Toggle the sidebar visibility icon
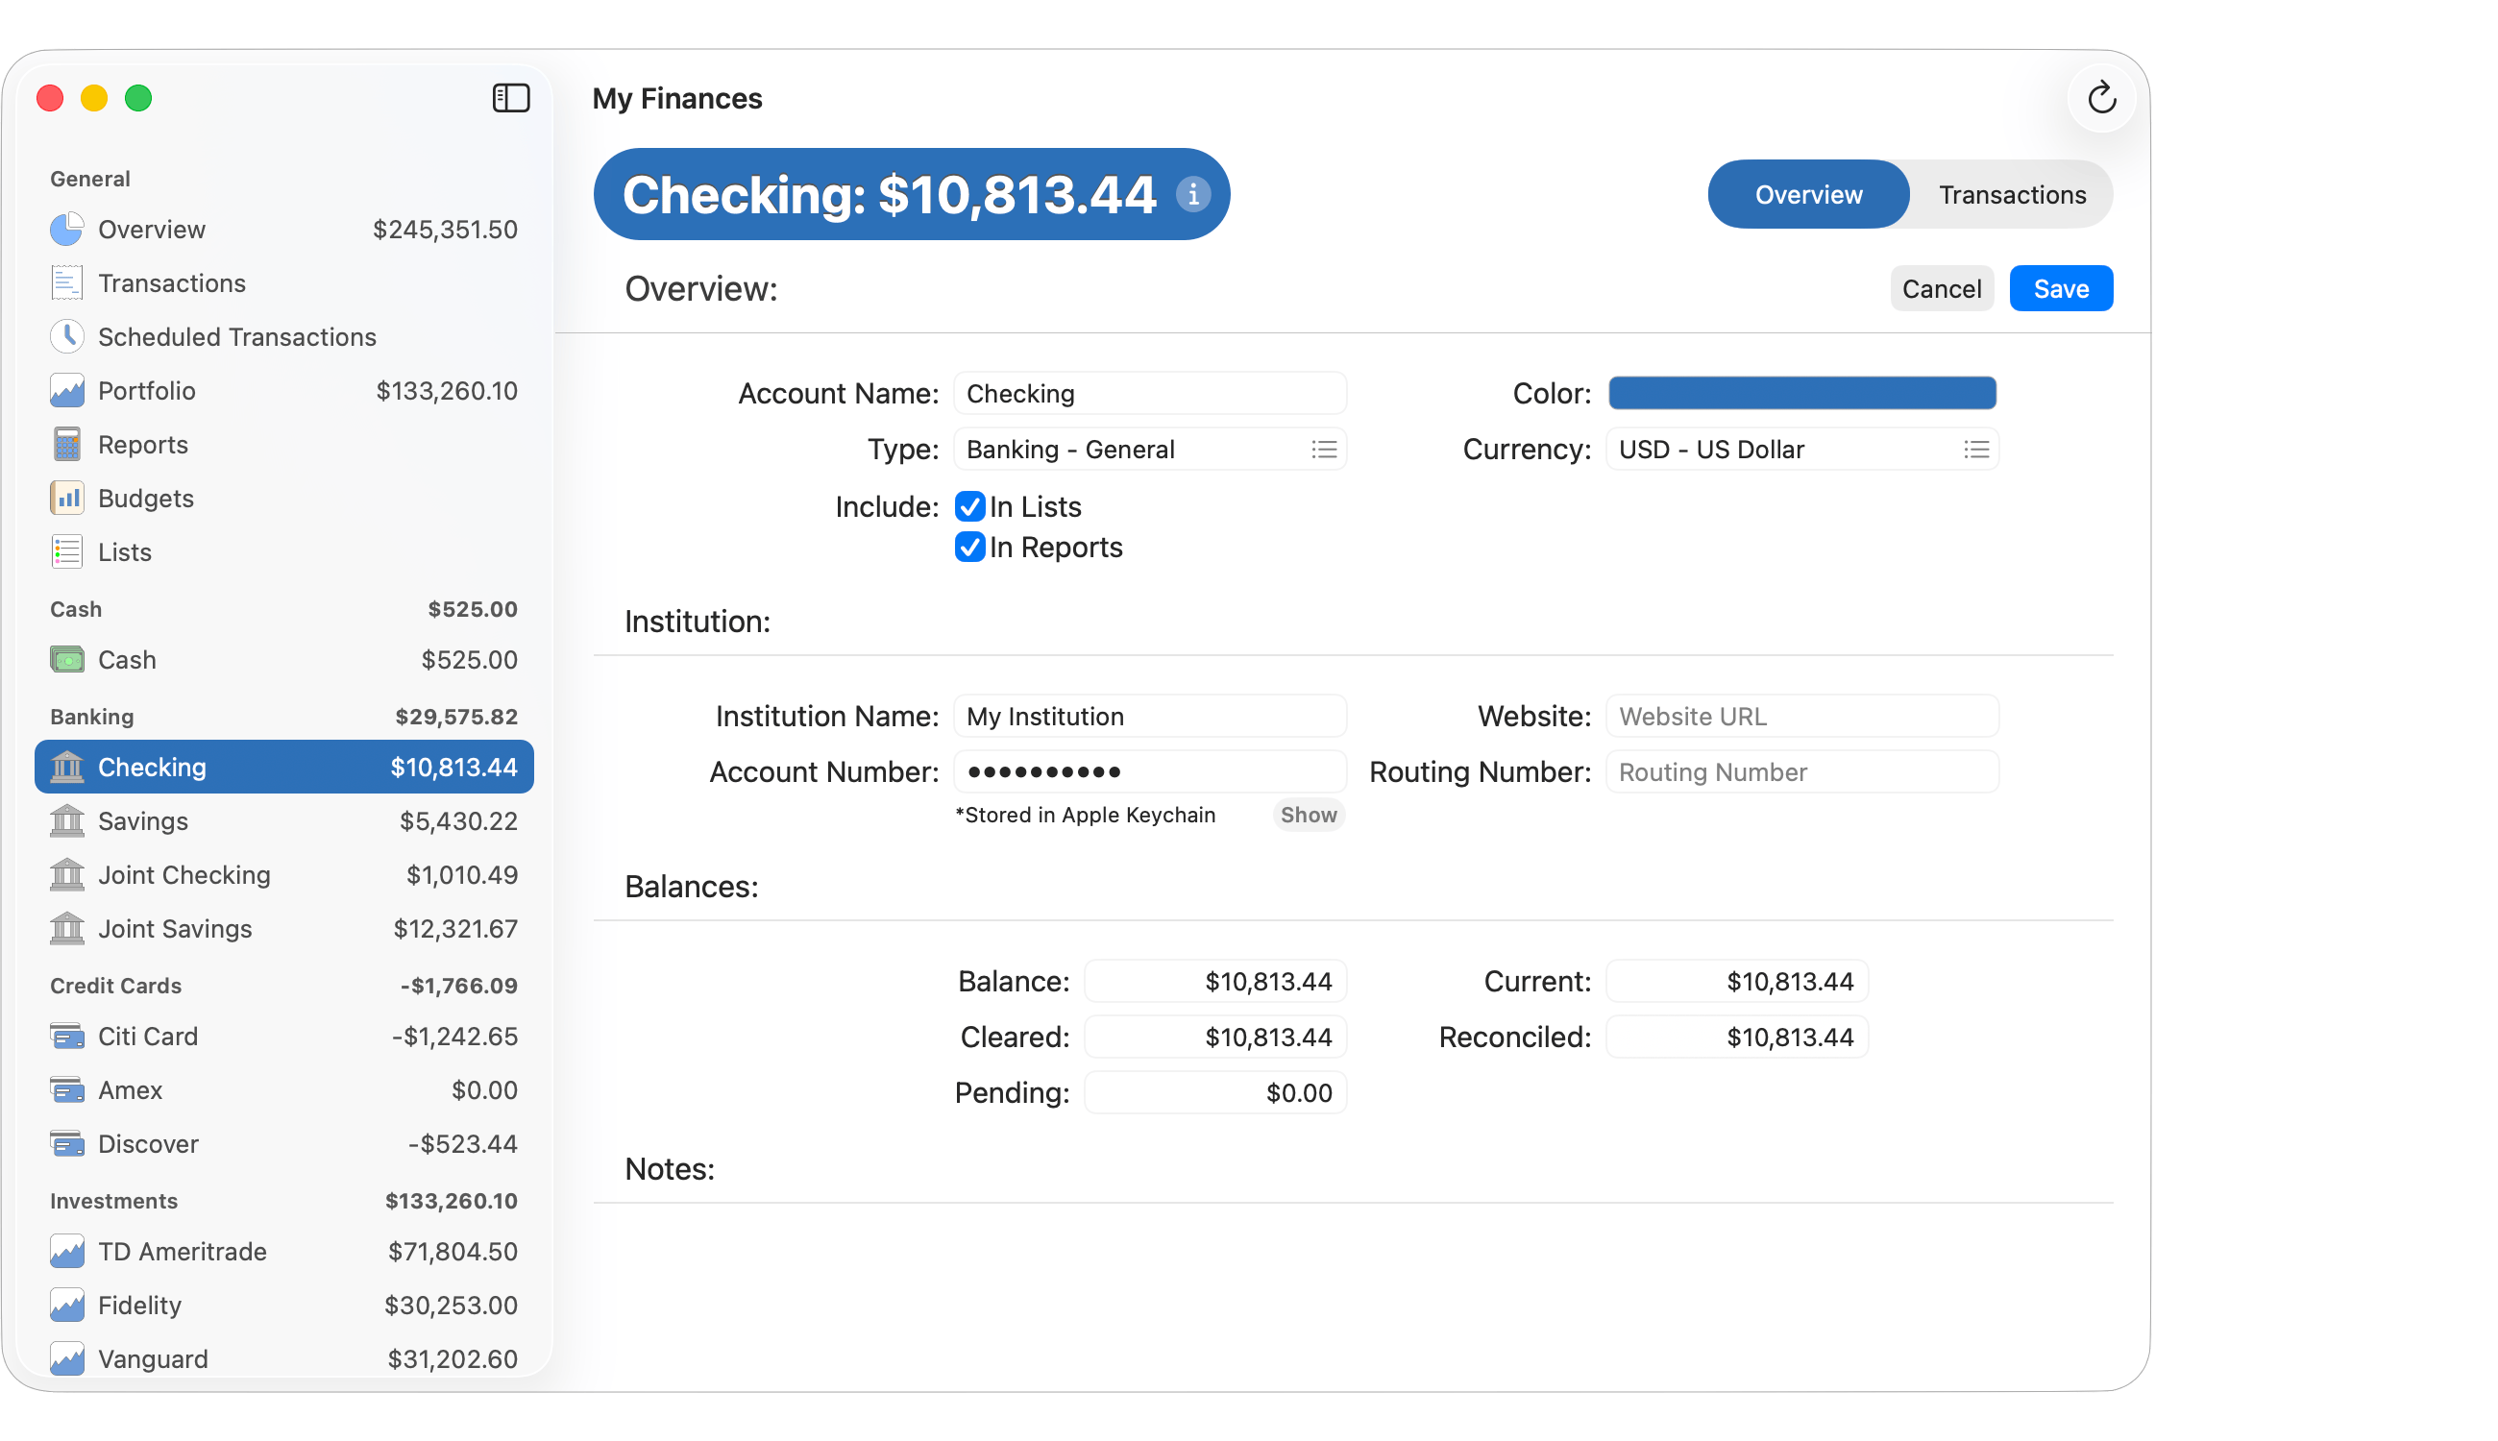 [x=511, y=98]
